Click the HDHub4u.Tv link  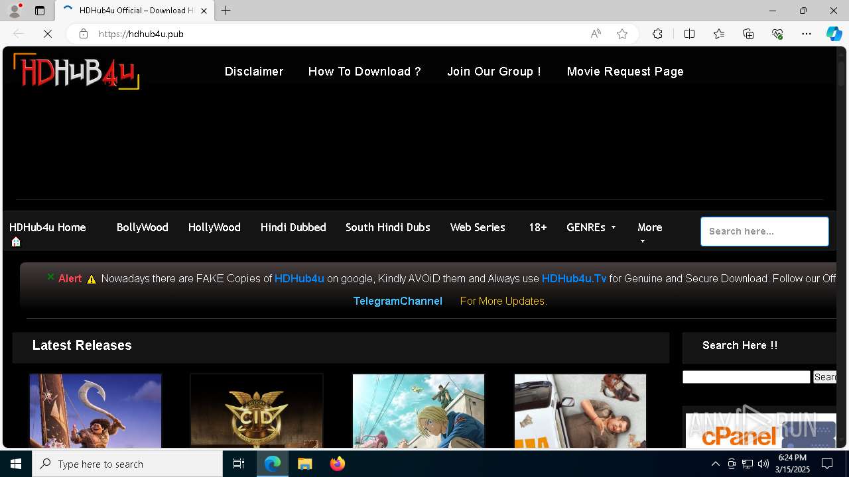coord(574,279)
